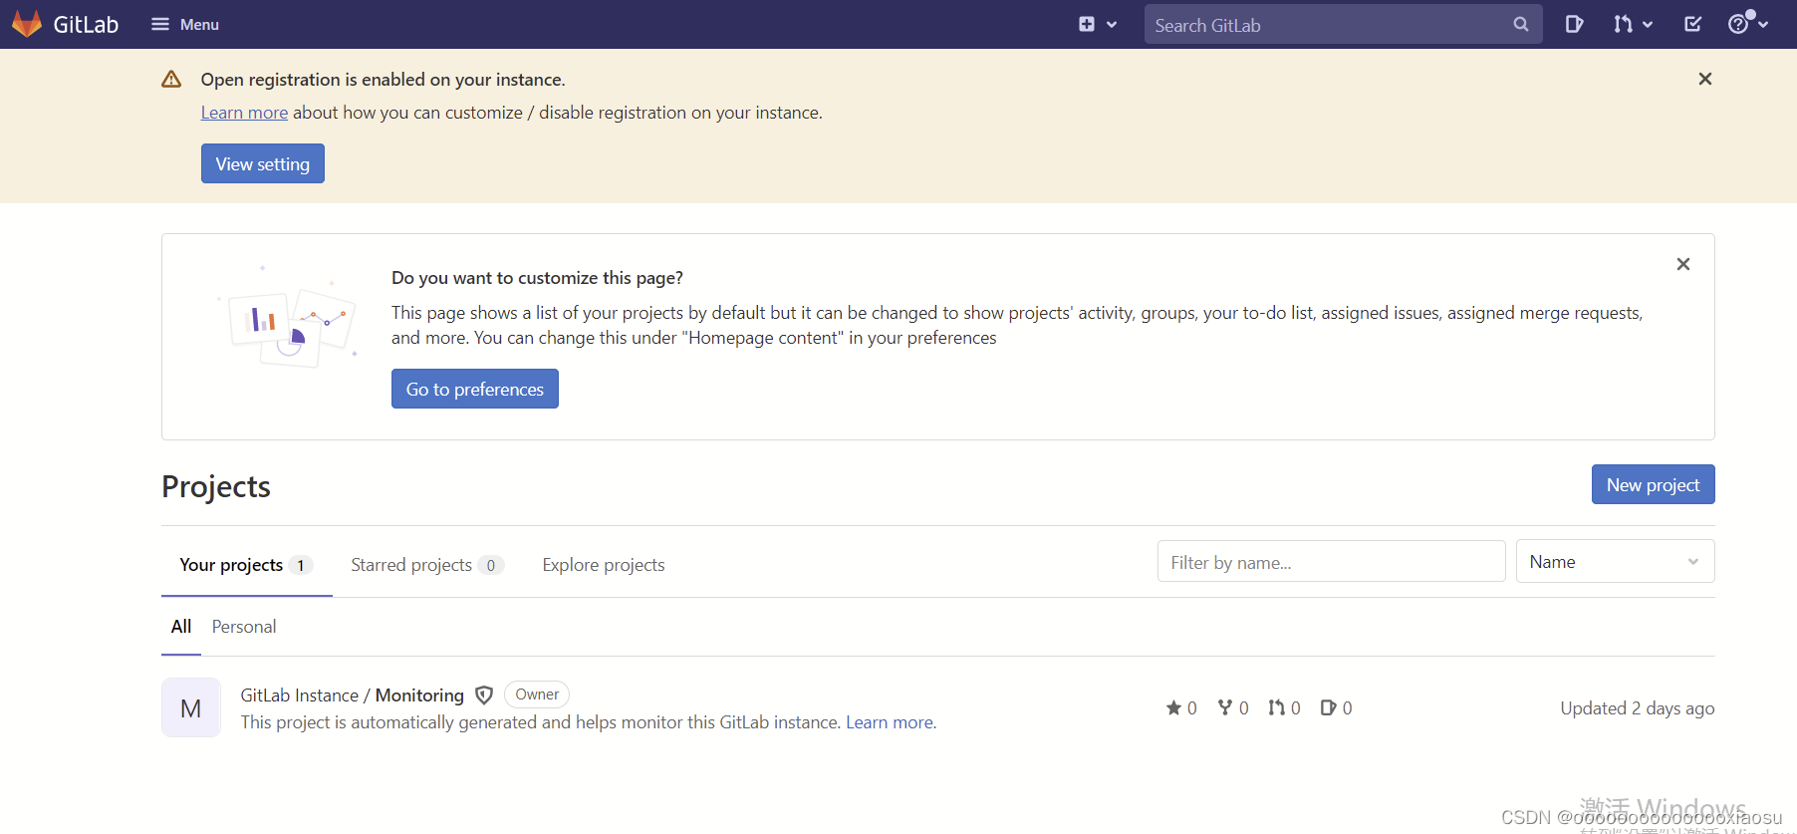Expand the Merge requests dropdown
Screen dimensions: 1797x834
click(1633, 24)
